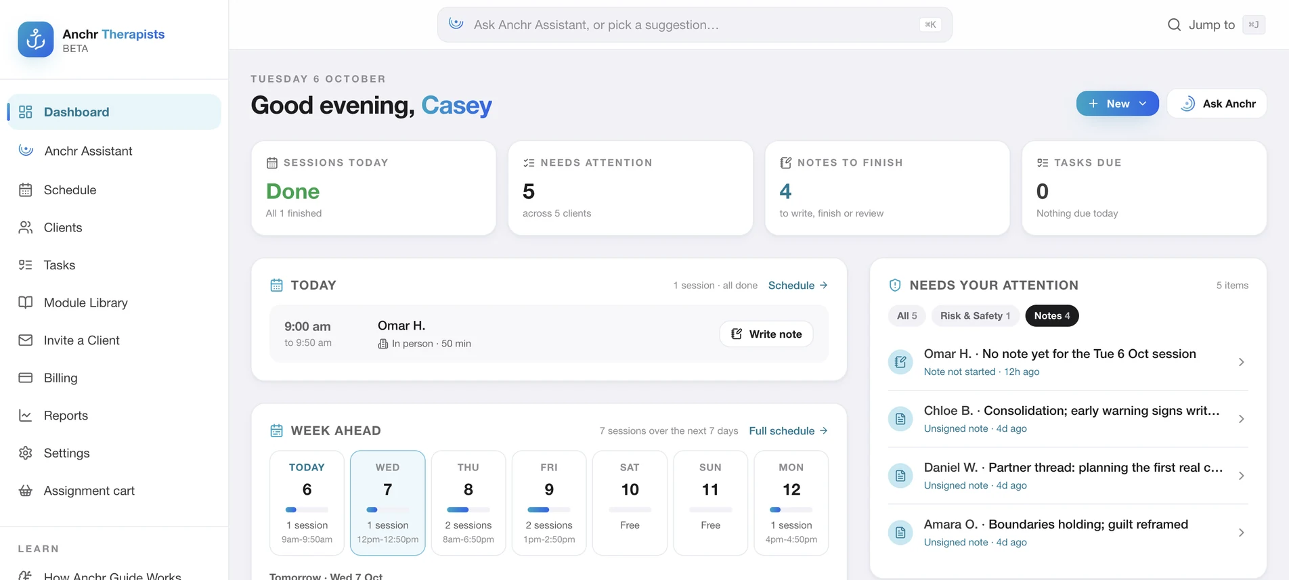The height and width of the screenshot is (580, 1289).
Task: Open Anchr Assistant from the sidebar menu
Action: (114, 151)
